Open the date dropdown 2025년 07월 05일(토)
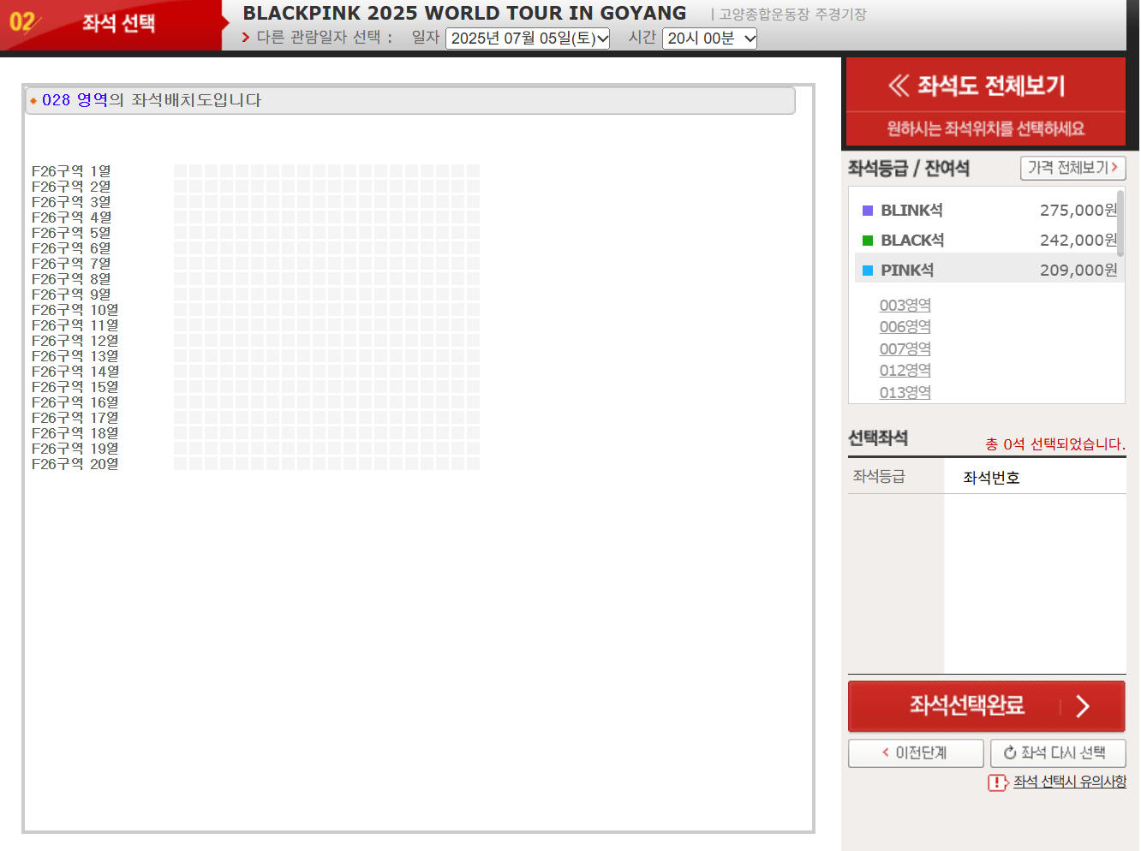Screen dimensions: 1141x851 [528, 39]
